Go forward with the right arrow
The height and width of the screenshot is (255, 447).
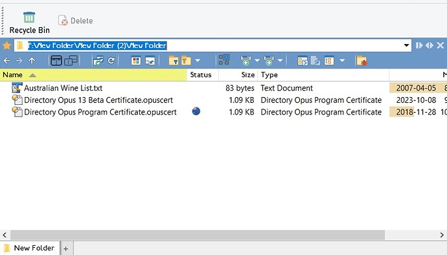(19, 60)
